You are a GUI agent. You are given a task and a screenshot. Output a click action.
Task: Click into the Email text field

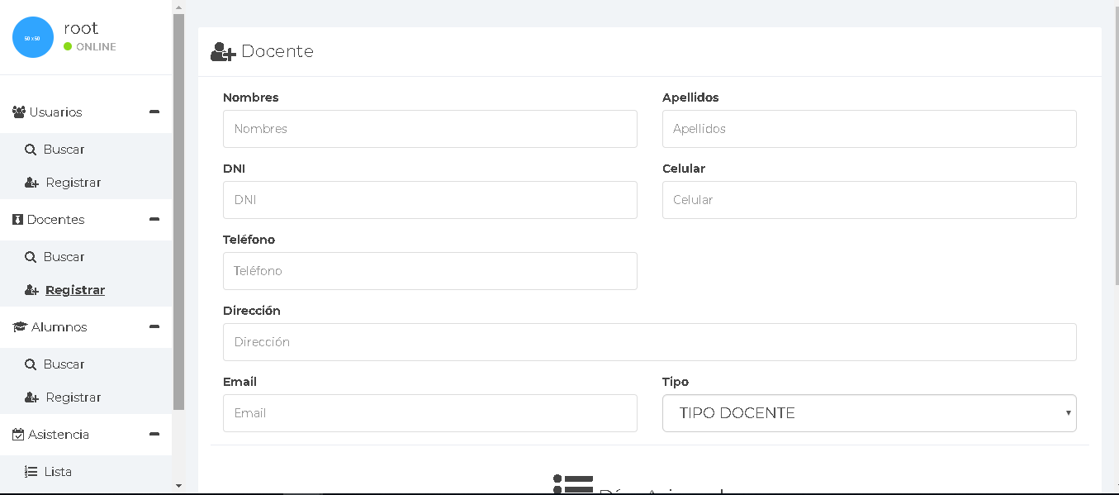click(x=429, y=413)
